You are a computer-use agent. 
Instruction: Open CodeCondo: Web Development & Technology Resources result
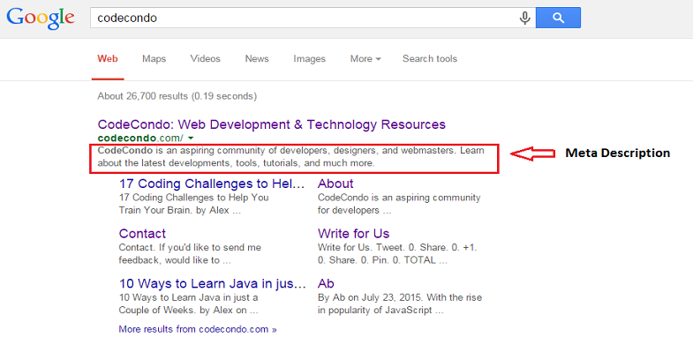point(271,124)
